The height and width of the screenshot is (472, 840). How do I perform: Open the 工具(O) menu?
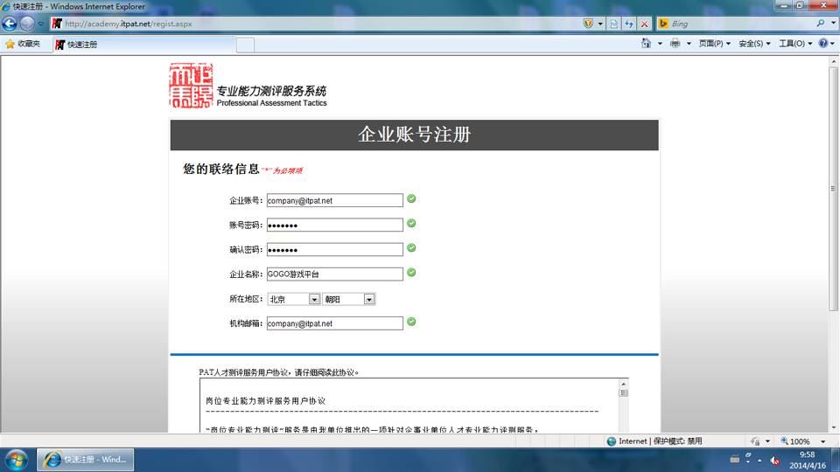(795, 44)
